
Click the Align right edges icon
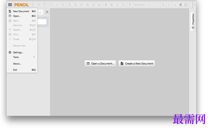pyautogui.click(x=81, y=5)
